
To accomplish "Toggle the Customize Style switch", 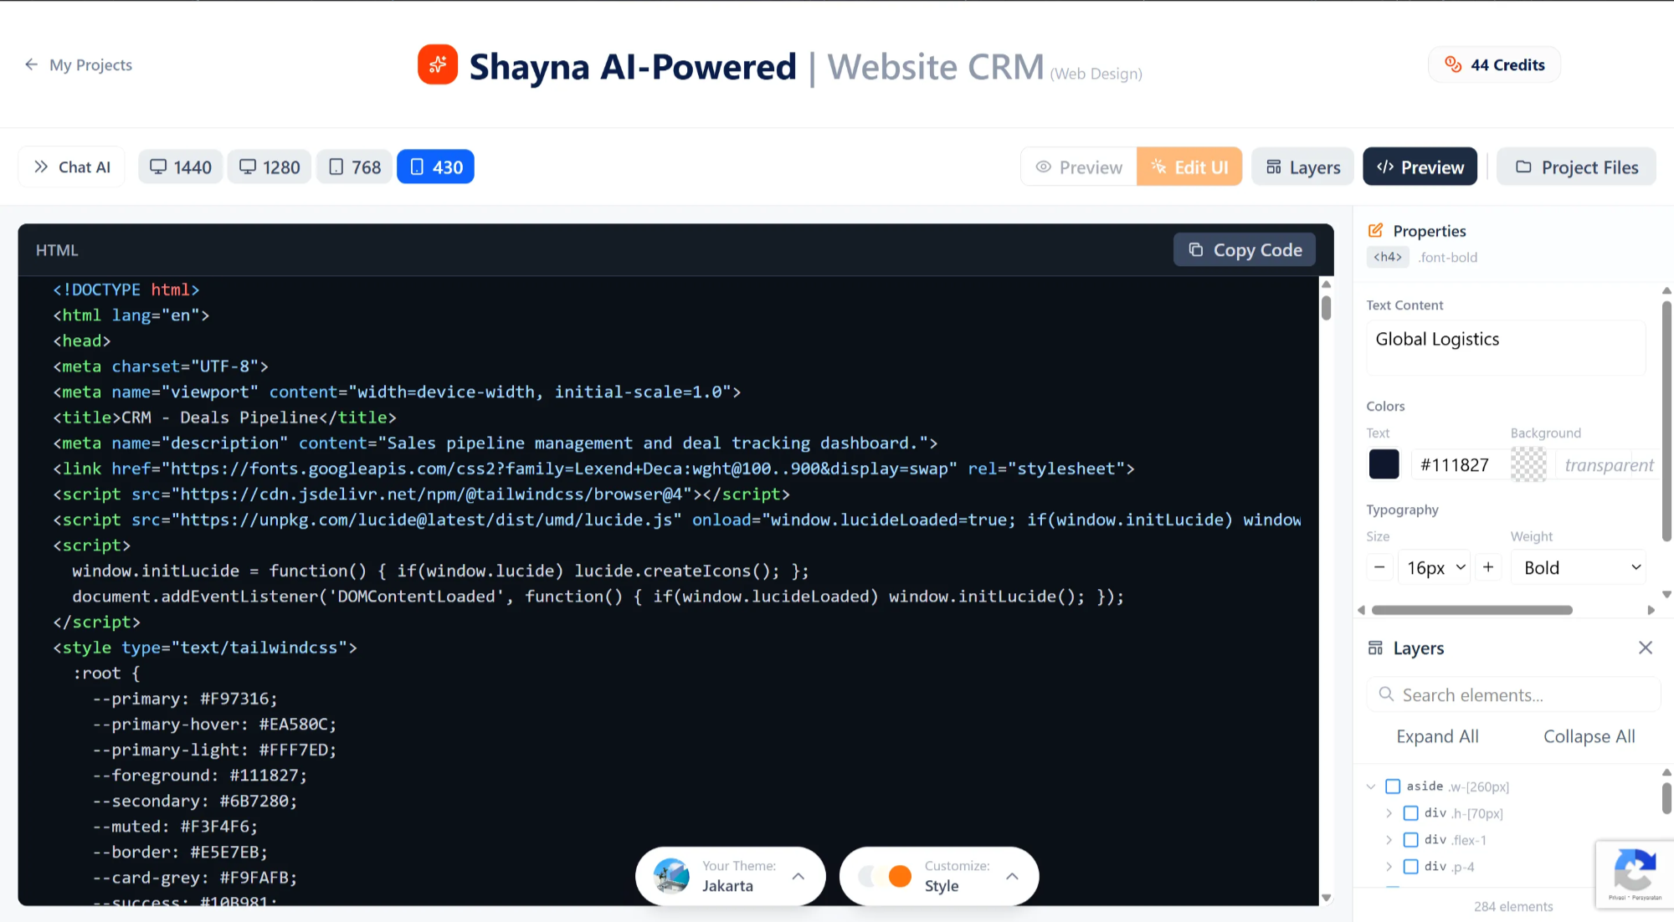I will [x=886, y=876].
